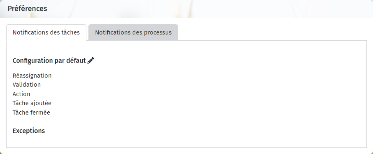Click empty area below Exceptions heading
The width and height of the screenshot is (373, 154).
[185, 141]
